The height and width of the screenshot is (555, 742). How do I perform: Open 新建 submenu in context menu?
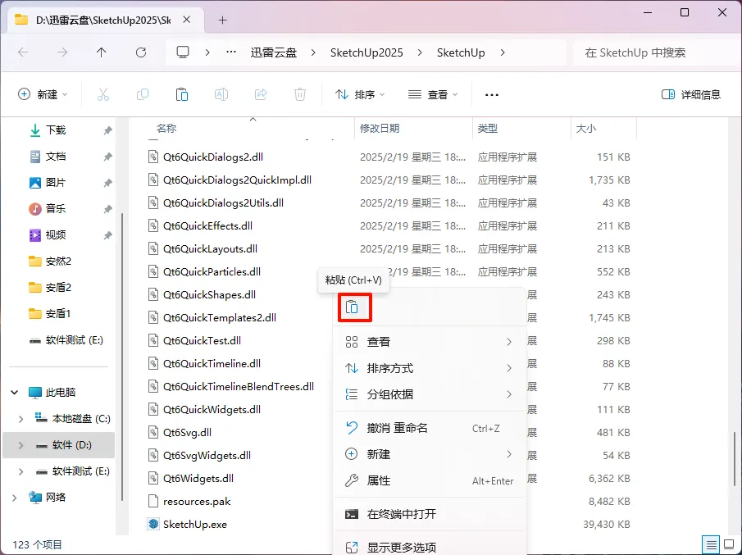pos(430,454)
